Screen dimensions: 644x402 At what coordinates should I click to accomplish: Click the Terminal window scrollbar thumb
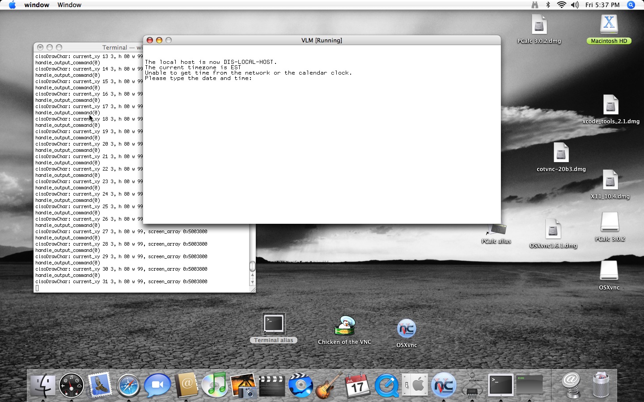point(252,266)
